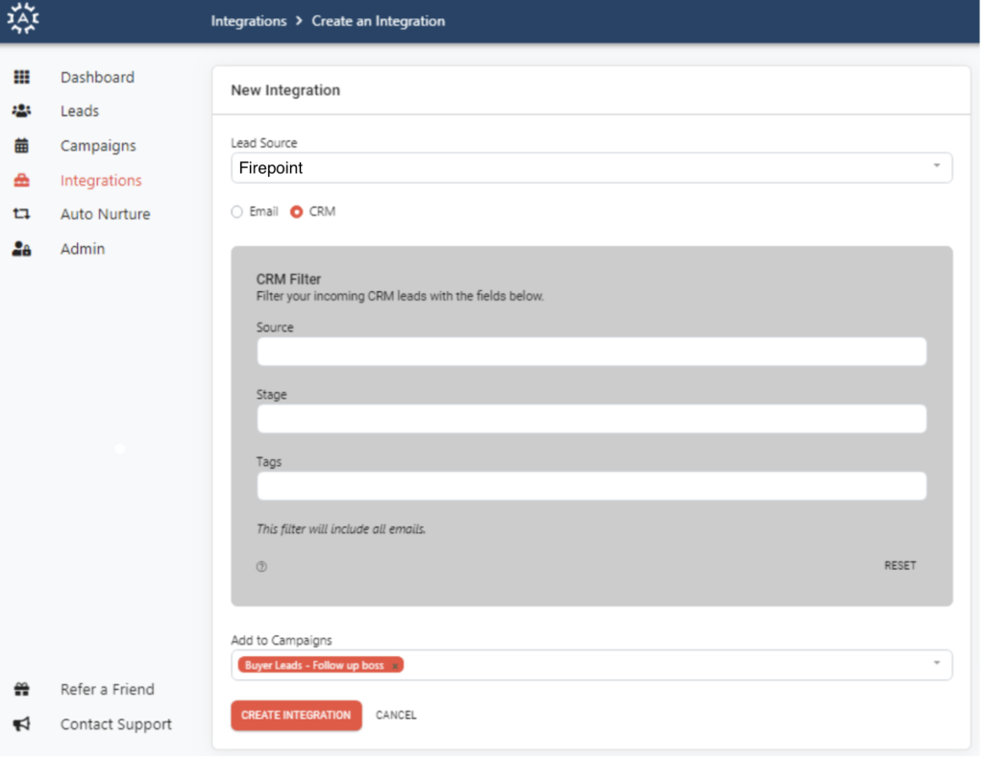The image size is (984, 759).
Task: Select Integrations in the sidebar
Action: point(101,181)
